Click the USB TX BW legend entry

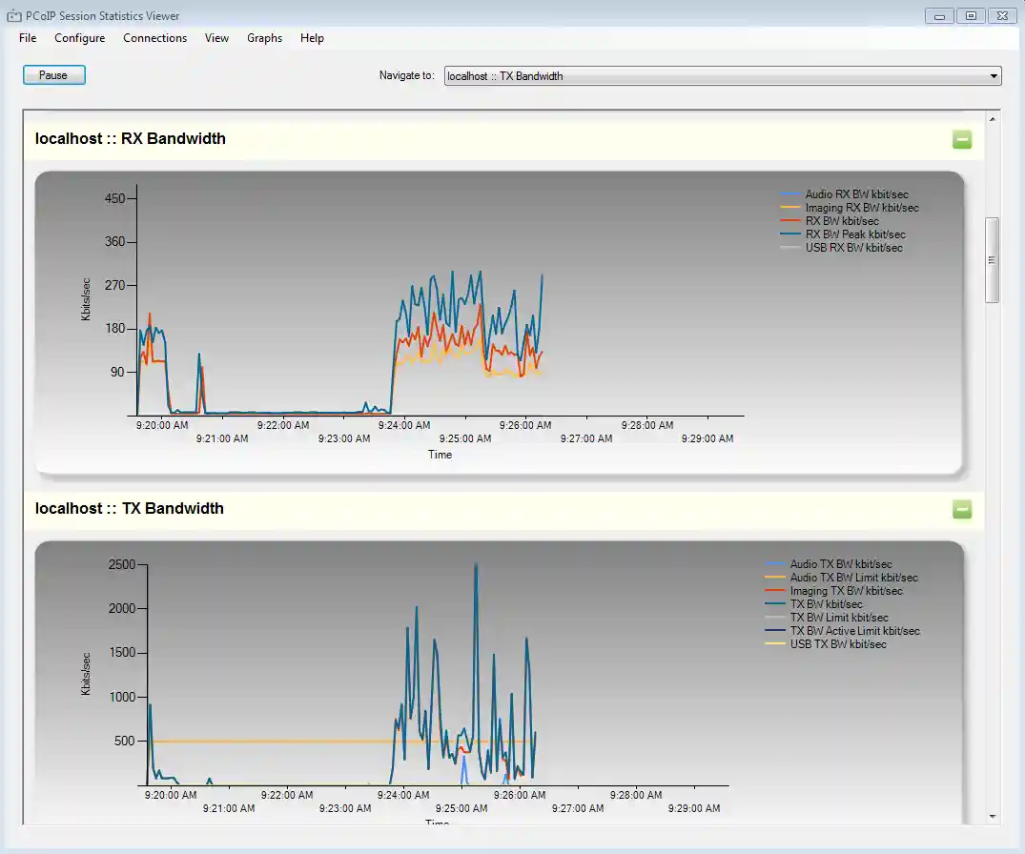(x=838, y=644)
